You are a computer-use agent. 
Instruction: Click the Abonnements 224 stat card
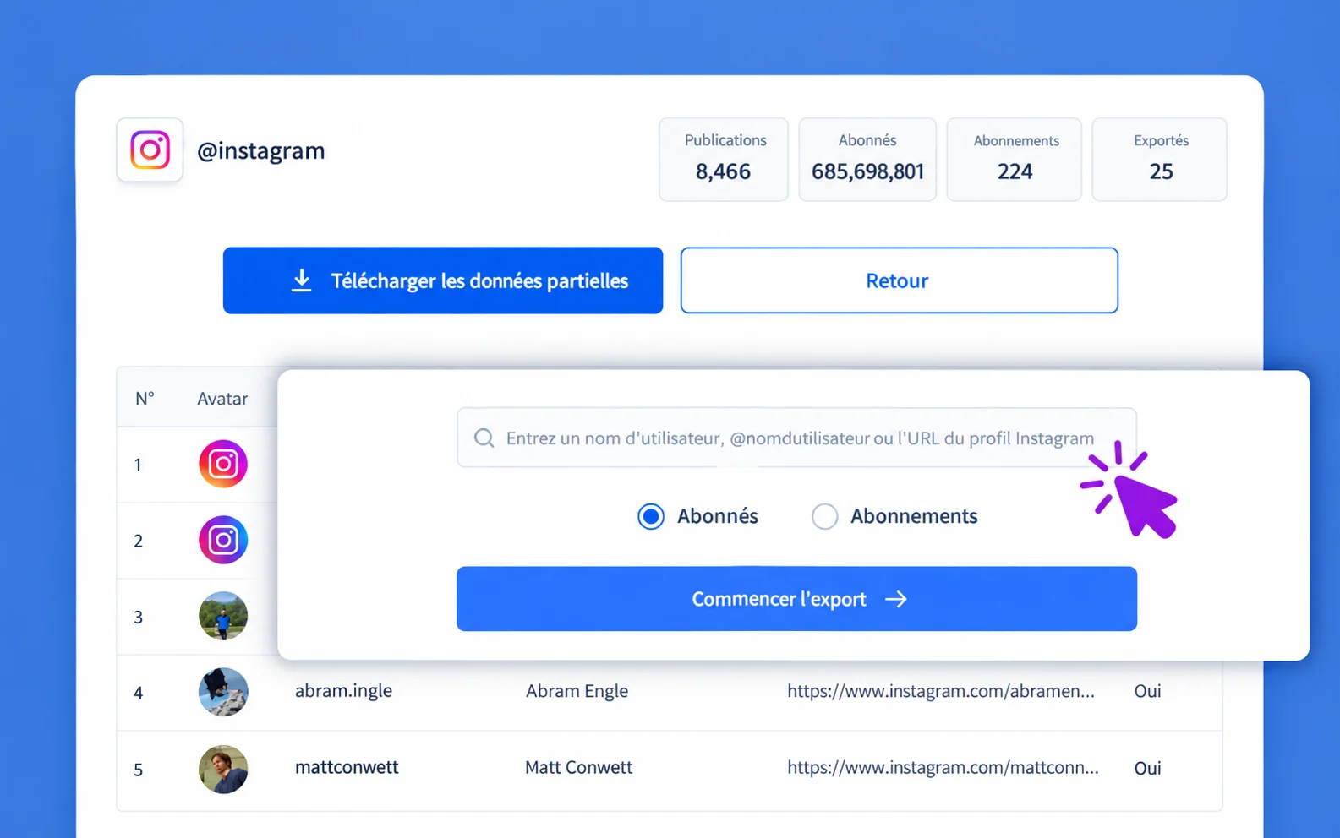[1015, 159]
